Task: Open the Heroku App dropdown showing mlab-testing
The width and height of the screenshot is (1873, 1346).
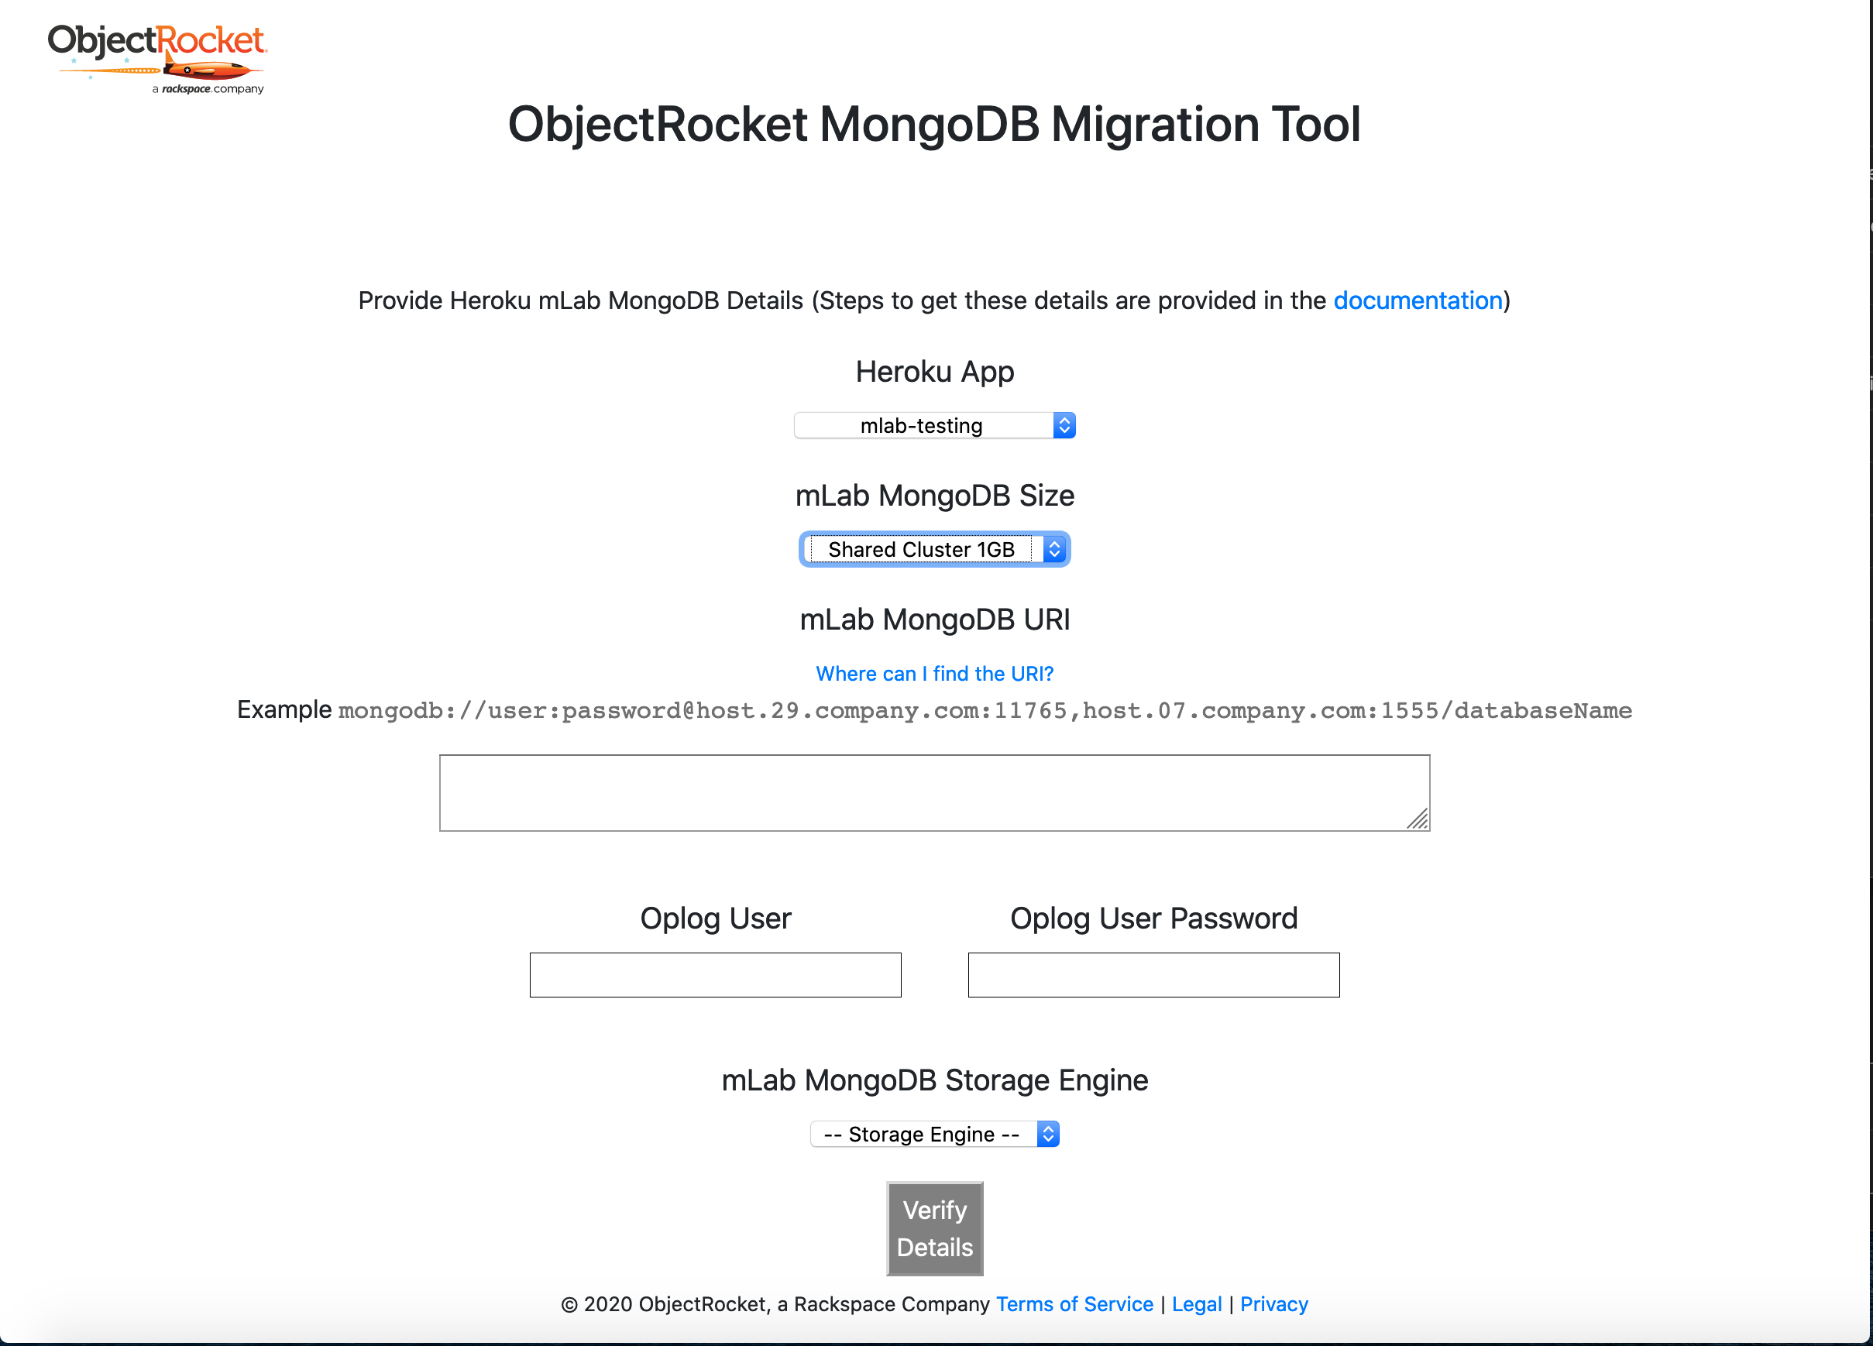Action: click(934, 425)
